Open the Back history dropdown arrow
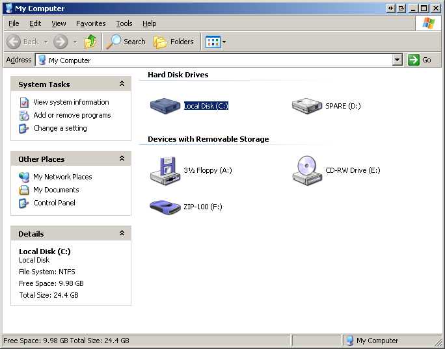445x349 pixels. point(46,42)
